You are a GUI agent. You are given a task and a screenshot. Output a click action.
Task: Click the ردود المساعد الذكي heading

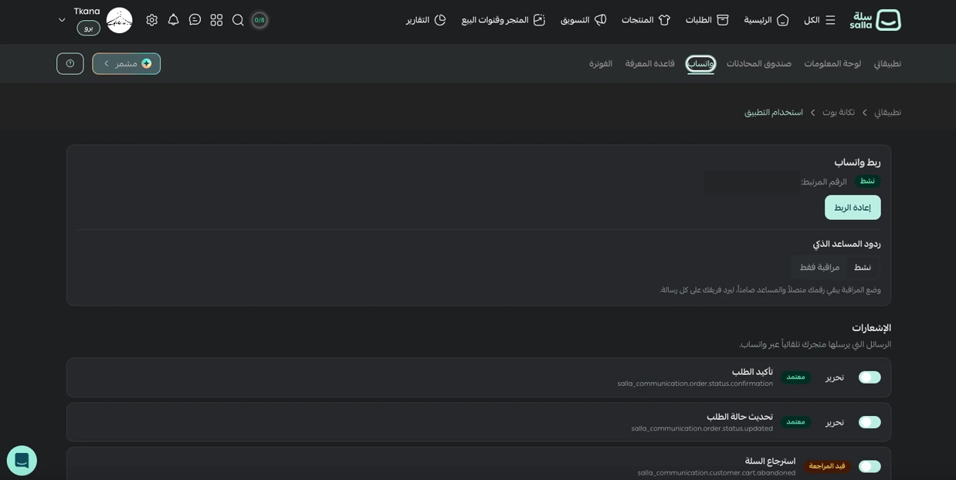846,244
